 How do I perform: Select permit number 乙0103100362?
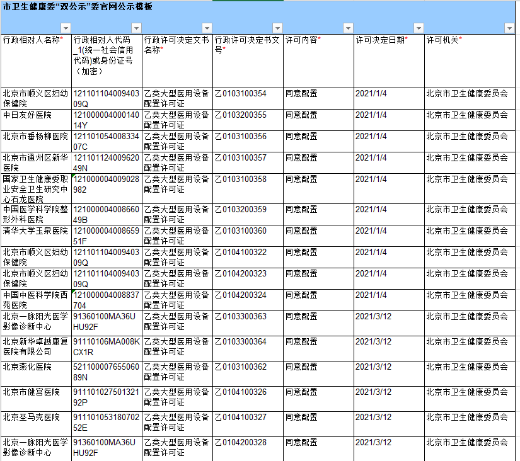pyautogui.click(x=248, y=374)
